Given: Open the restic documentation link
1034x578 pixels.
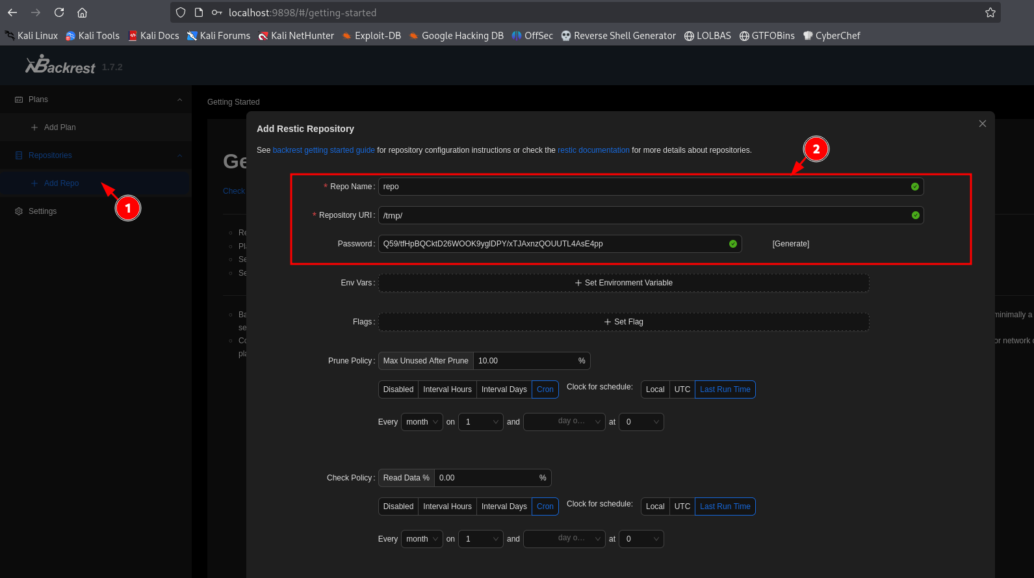Looking at the screenshot, I should pyautogui.click(x=593, y=150).
